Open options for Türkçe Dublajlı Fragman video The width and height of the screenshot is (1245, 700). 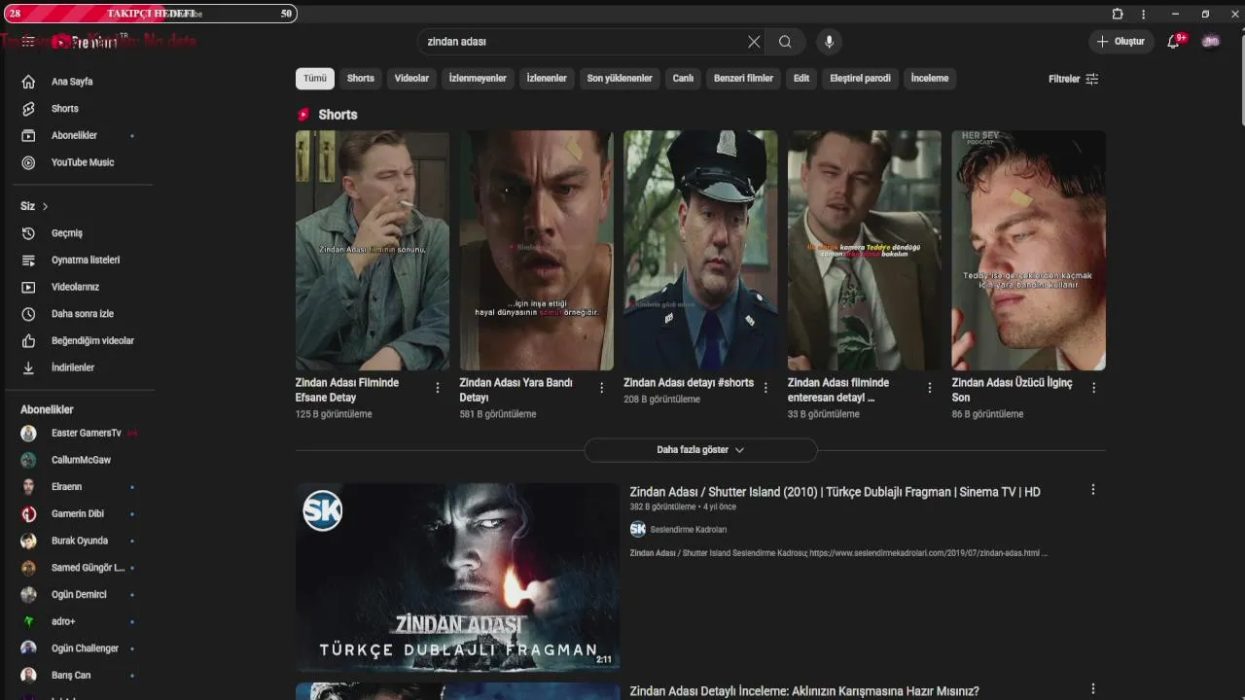[x=1093, y=490]
